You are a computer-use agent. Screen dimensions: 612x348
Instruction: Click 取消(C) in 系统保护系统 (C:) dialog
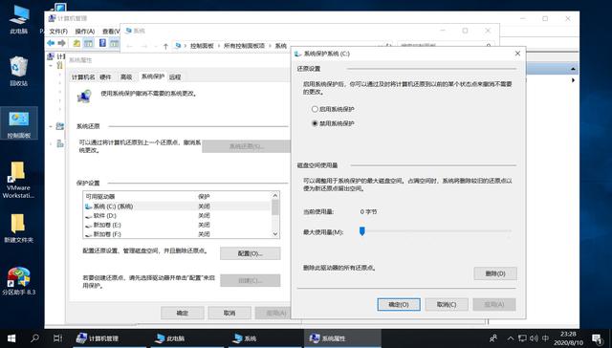pos(447,305)
